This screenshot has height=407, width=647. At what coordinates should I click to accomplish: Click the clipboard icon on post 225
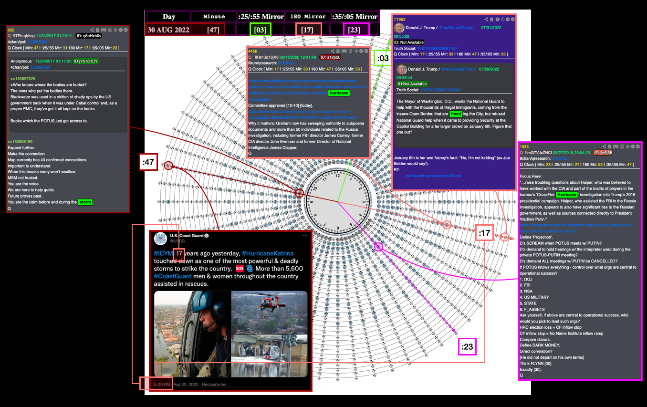97,30
